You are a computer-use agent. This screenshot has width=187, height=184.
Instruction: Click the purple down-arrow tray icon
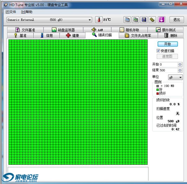click(162, 20)
